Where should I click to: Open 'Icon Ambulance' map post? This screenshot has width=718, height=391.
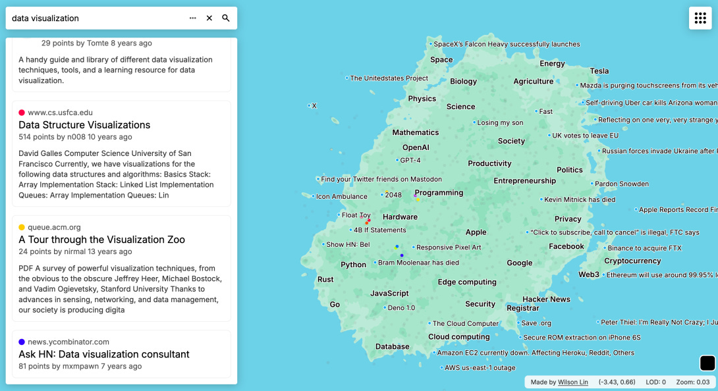342,196
